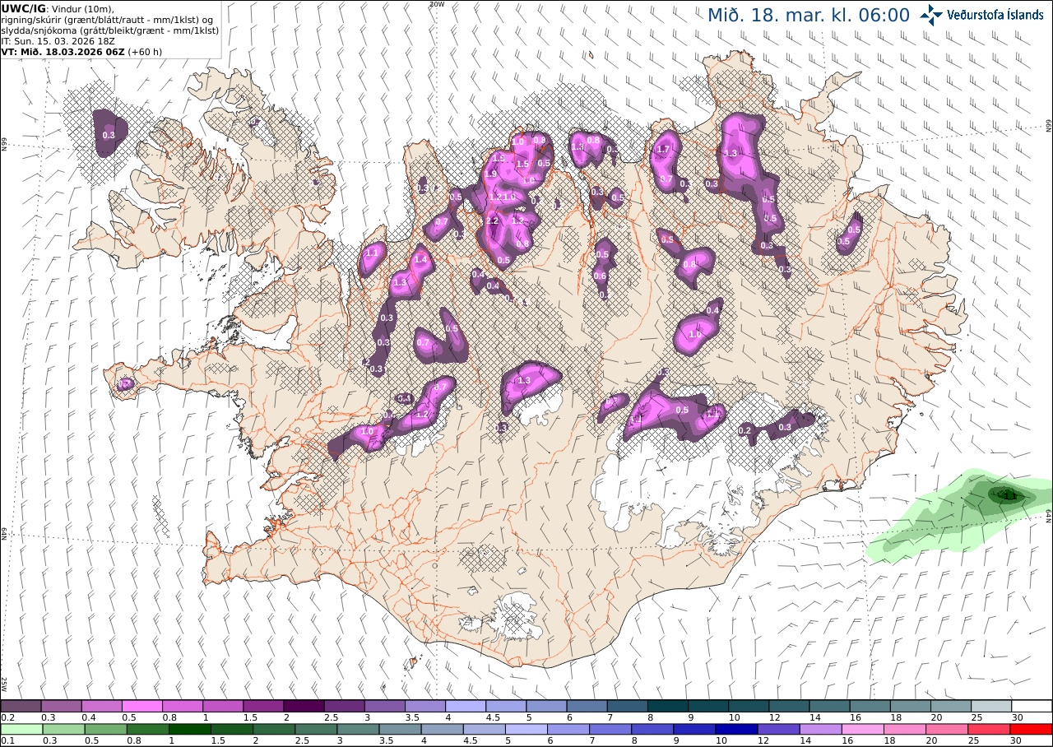Click the '25W' longitude label

point(4,684)
